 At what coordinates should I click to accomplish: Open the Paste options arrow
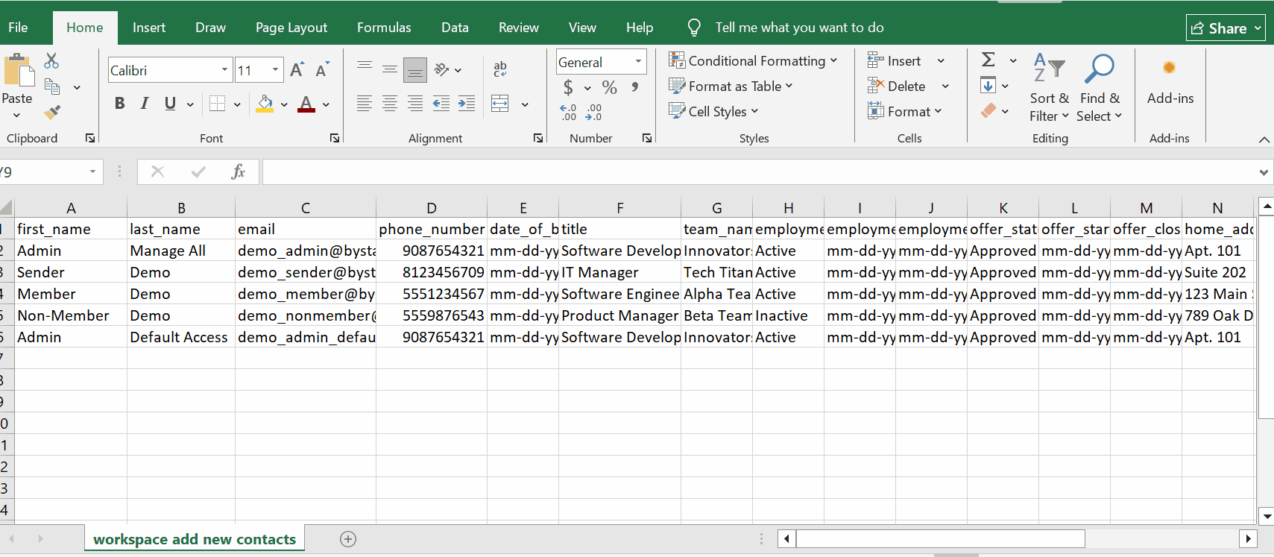[x=16, y=115]
